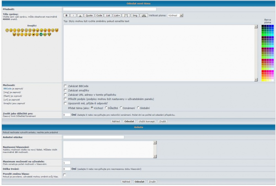
Task: Click the bold B formatting button
Action: (x=66, y=15)
